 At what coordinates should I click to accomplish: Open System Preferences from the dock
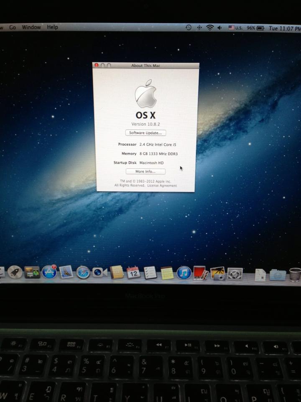click(x=235, y=274)
